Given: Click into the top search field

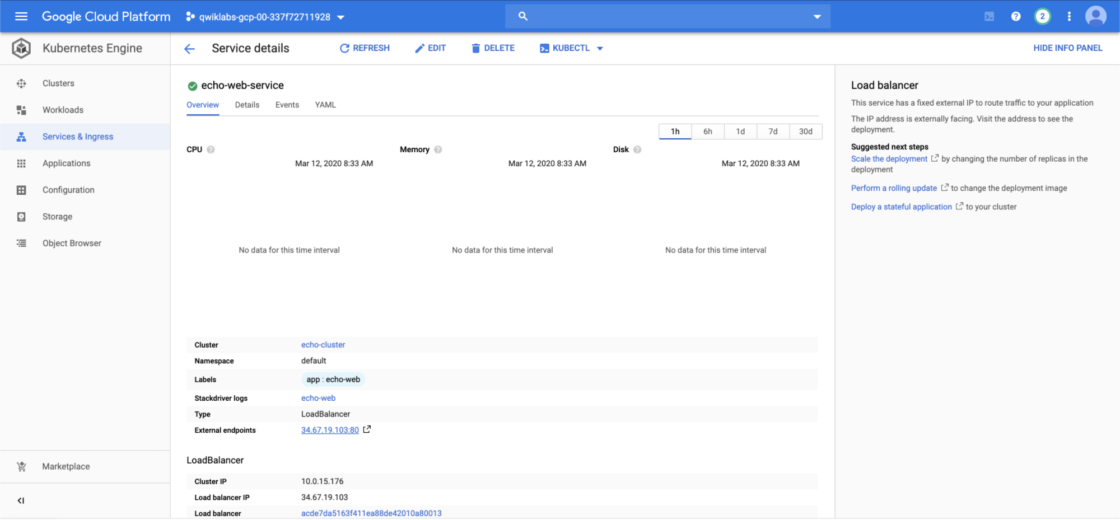Looking at the screenshot, I should coord(668,16).
